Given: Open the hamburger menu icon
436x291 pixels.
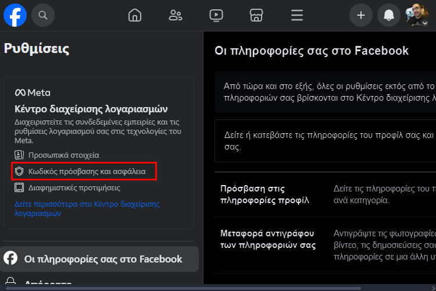Looking at the screenshot, I should tap(297, 15).
